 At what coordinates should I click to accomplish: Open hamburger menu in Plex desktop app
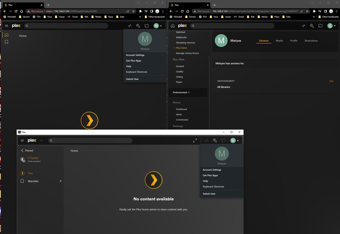point(22,140)
